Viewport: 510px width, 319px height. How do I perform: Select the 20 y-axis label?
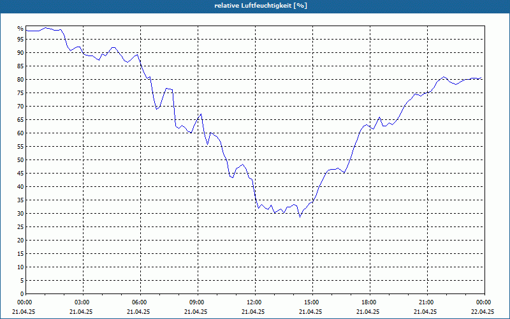20,241
